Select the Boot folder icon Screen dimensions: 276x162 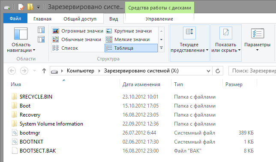coord(14,106)
